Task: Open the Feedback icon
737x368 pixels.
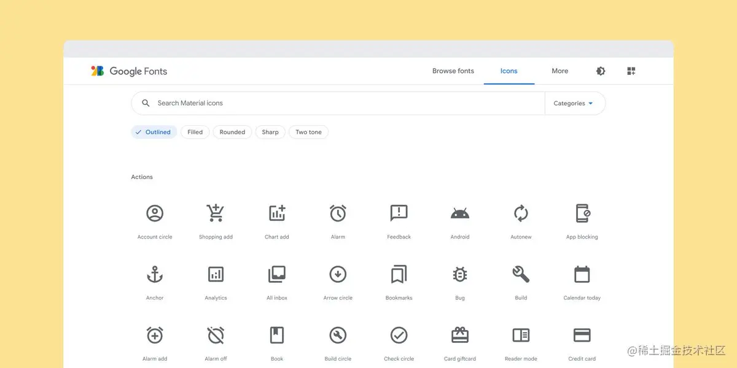Action: coord(399,213)
